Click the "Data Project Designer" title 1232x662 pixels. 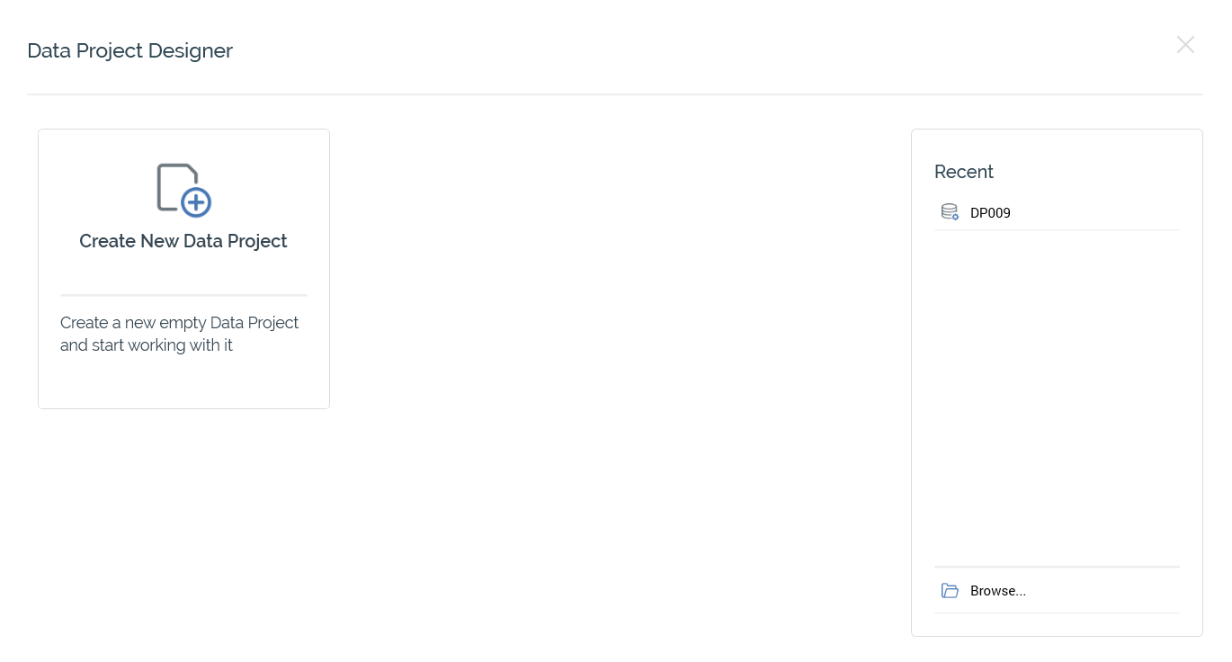click(129, 50)
